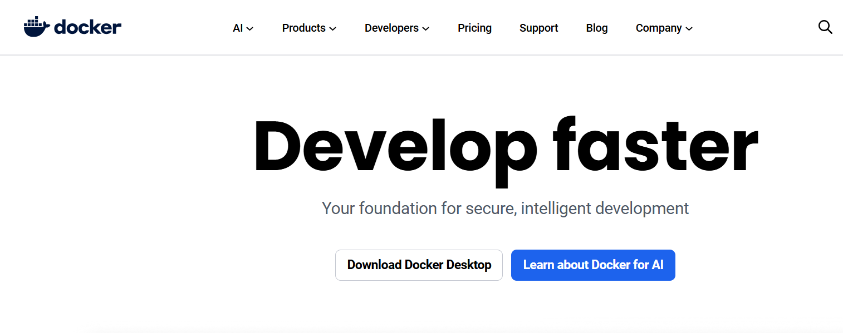Viewport: 843px width, 333px height.
Task: Click the subtitle about secure, intelligent development
Action: [506, 208]
